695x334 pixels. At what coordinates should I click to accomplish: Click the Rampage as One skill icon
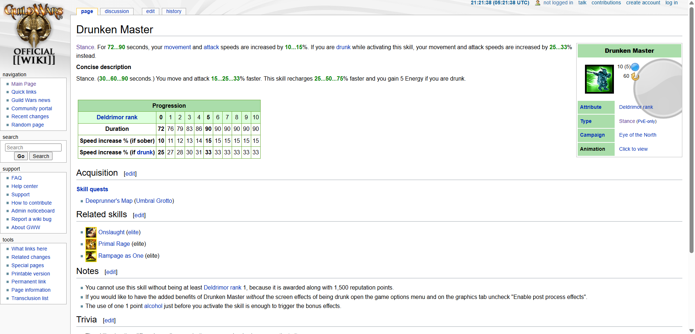91,256
